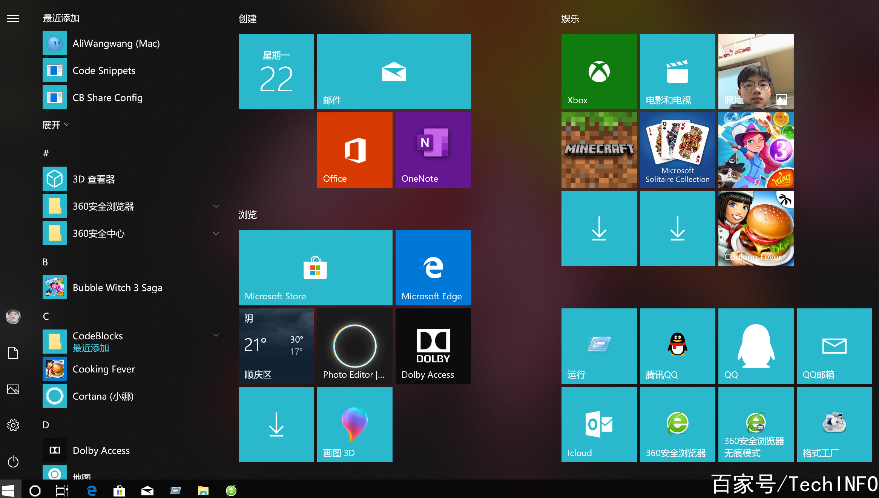
Task: Open AliWangwang (Mac) from the list
Action: coord(132,43)
